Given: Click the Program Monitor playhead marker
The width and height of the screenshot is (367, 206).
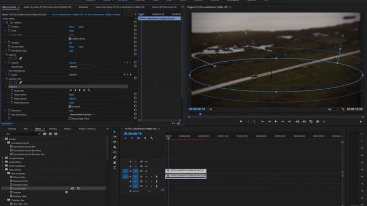Looking at the screenshot, I should coord(200,114).
